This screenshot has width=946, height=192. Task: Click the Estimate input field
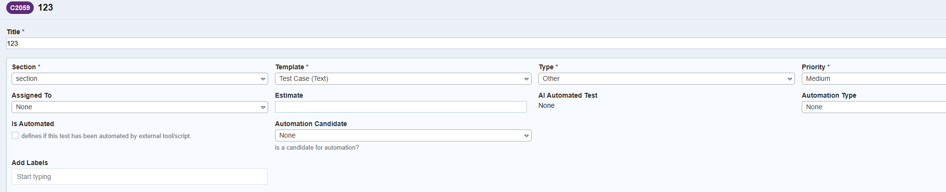click(x=401, y=107)
